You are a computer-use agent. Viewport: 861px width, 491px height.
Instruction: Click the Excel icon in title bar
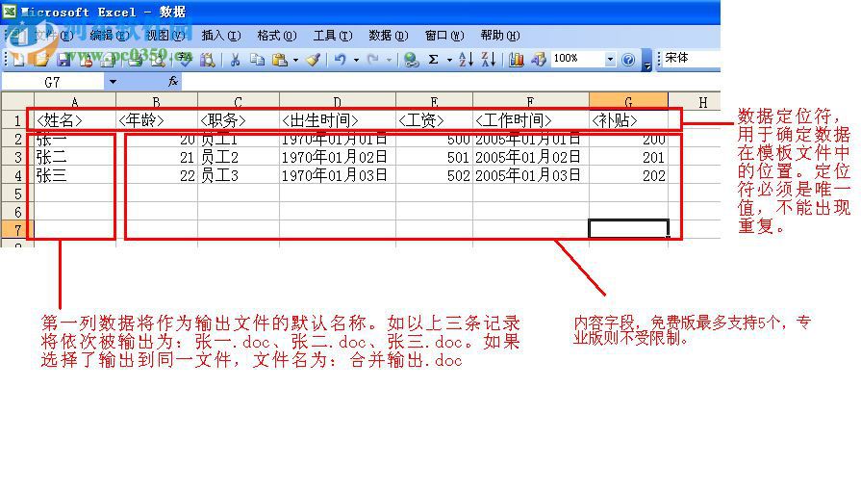[x=10, y=11]
